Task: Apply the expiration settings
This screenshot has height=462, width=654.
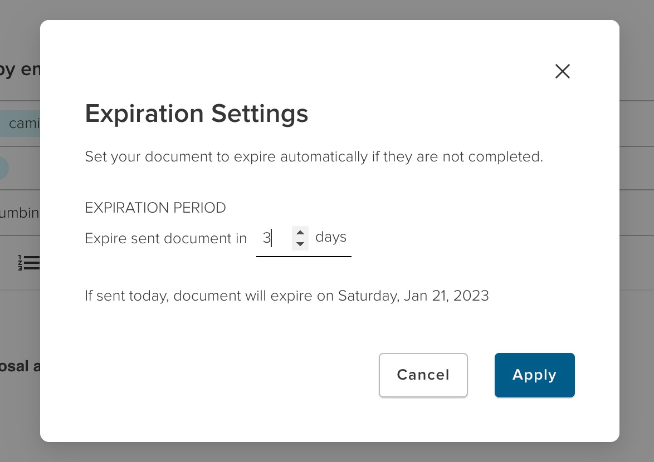Action: (x=534, y=375)
